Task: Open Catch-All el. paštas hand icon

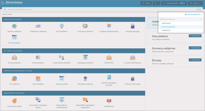Action: [x=14, y=101]
